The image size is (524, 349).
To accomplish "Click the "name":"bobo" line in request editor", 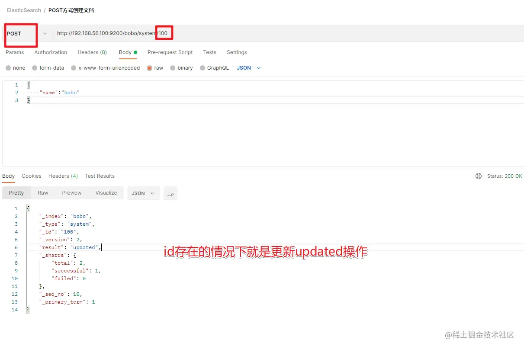I will tap(60, 93).
